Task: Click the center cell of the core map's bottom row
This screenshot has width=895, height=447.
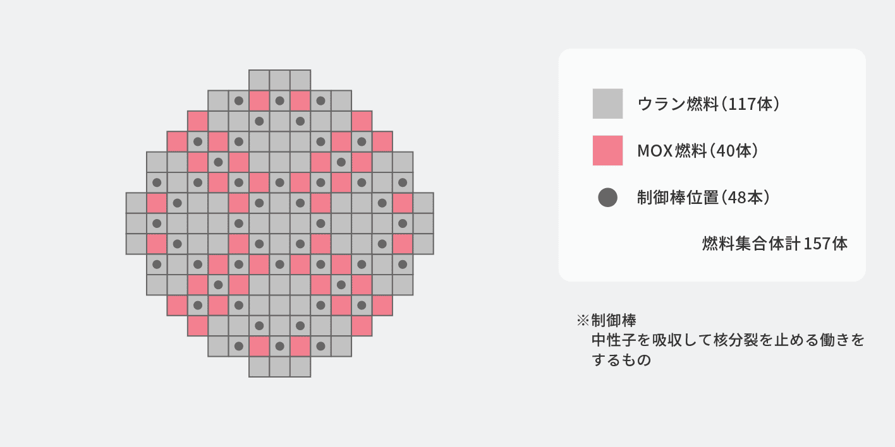Action: pyautogui.click(x=279, y=367)
